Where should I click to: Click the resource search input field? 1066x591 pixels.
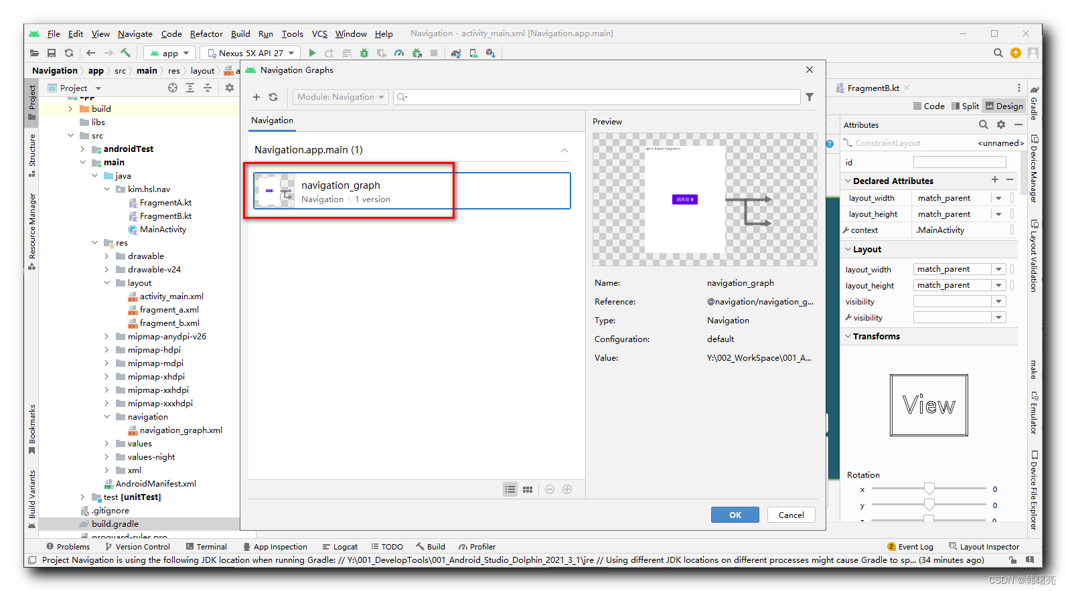coord(597,97)
